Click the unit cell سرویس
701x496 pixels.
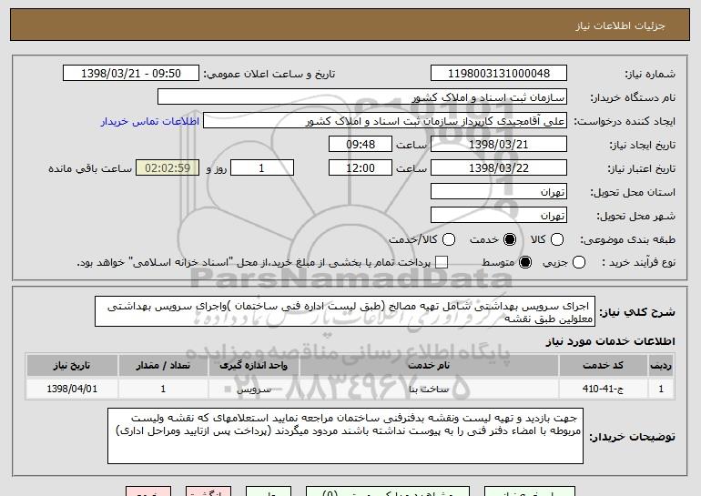253,389
